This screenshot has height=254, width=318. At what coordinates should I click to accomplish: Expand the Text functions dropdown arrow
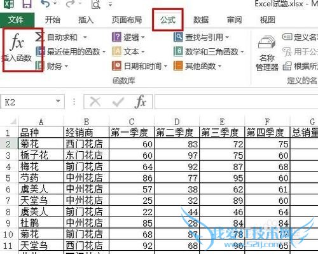point(143,51)
